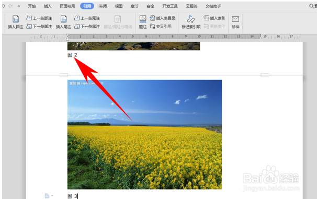The height and width of the screenshot is (199, 317).
Task: Click the Caption (题注) icon
Action: click(143, 19)
